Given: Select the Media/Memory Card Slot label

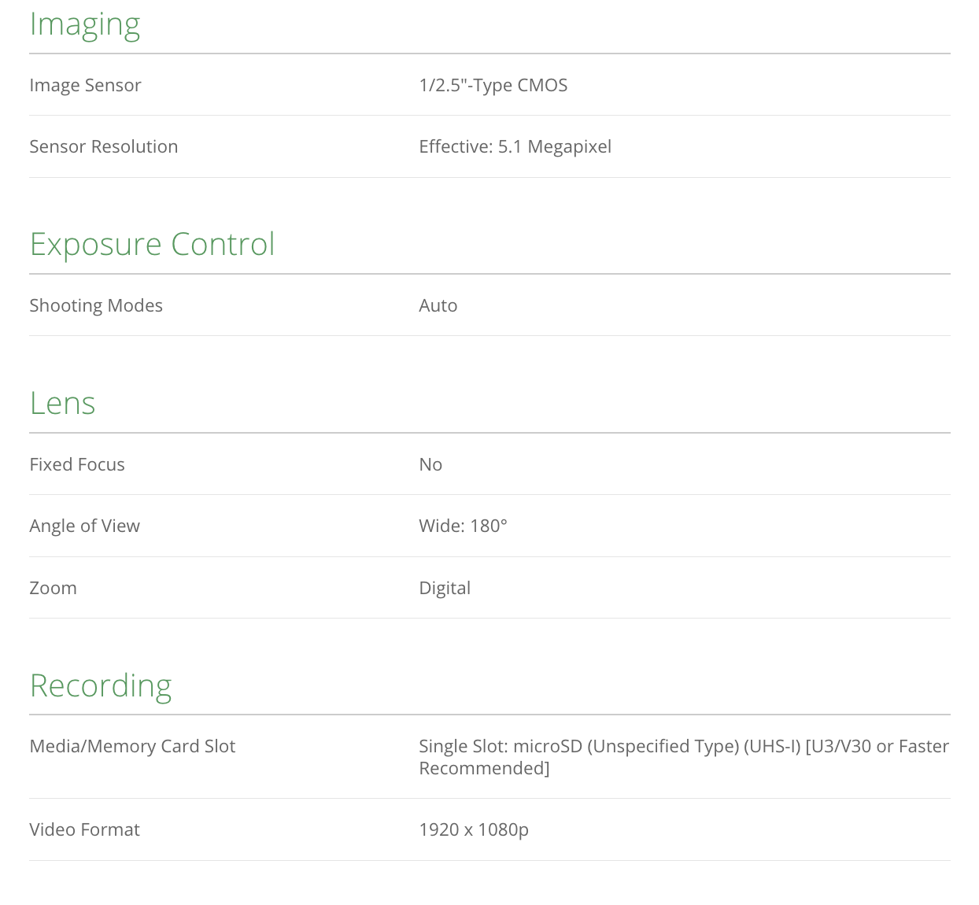Looking at the screenshot, I should pyautogui.click(x=132, y=746).
